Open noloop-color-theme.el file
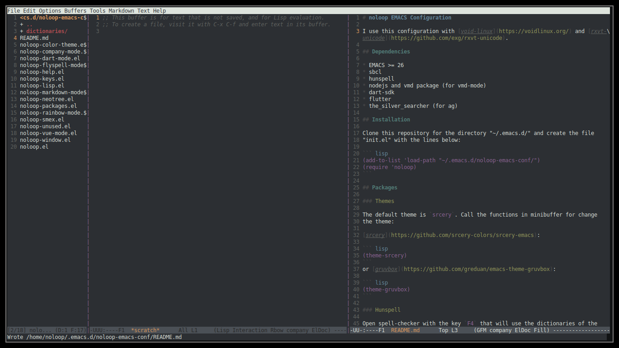This screenshot has height=348, width=619. [53, 45]
